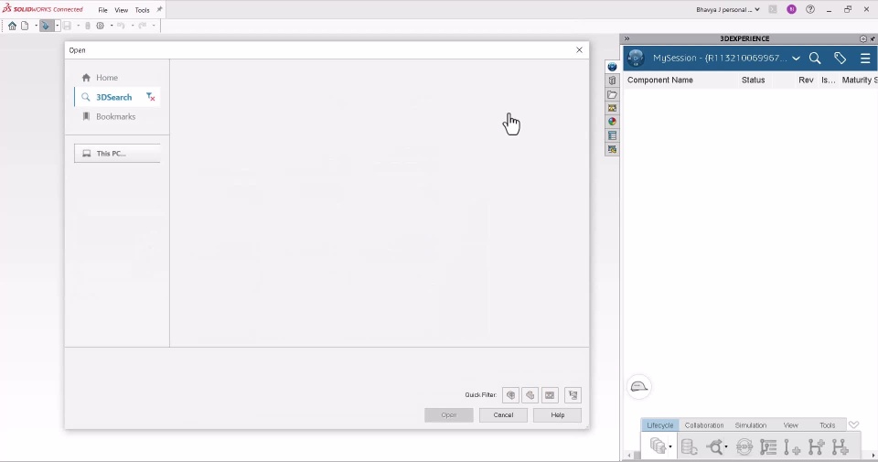
Task: Switch to the Collaboration tab
Action: pos(704,425)
